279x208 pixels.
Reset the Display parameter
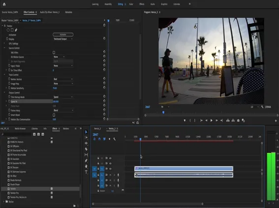click(x=104, y=38)
